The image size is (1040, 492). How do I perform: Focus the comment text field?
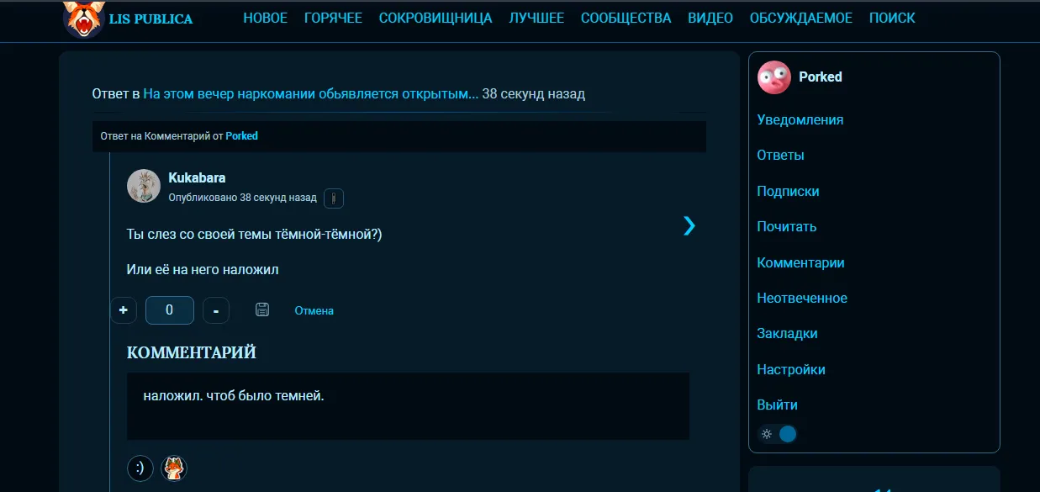coord(408,405)
